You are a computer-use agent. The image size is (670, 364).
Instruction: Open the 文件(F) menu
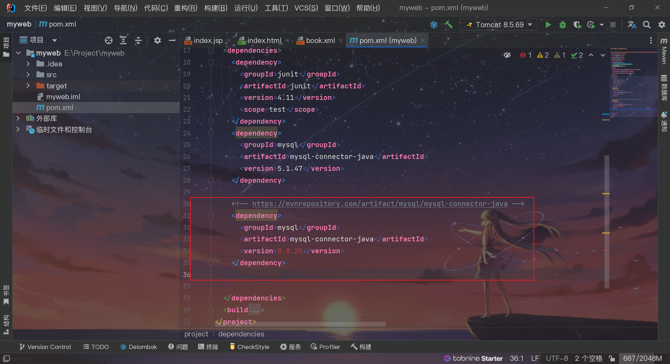[36, 8]
